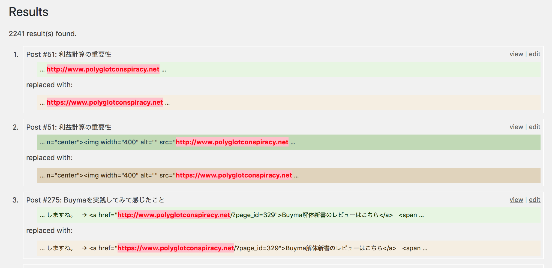Click 'replaced with:' label in result 1
Viewport: 552px width, 268px height.
pyautogui.click(x=49, y=85)
